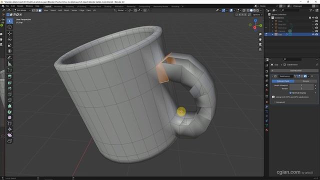Switch to the UV Editing workspace tab

point(81,6)
